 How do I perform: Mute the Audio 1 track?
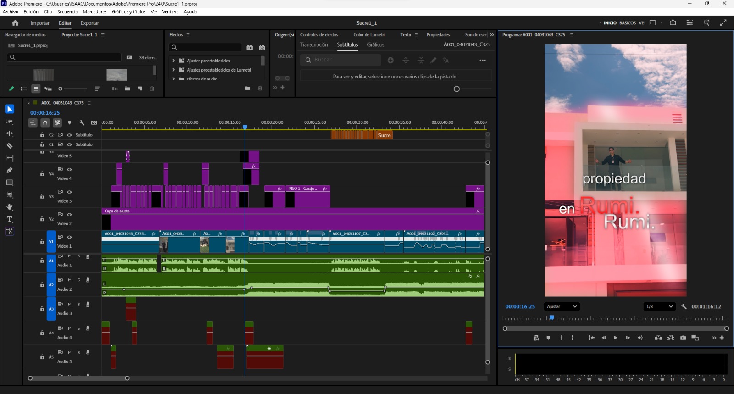pos(70,256)
